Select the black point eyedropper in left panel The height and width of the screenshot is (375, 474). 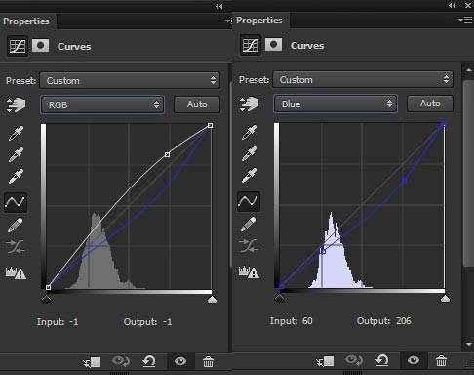(x=16, y=133)
